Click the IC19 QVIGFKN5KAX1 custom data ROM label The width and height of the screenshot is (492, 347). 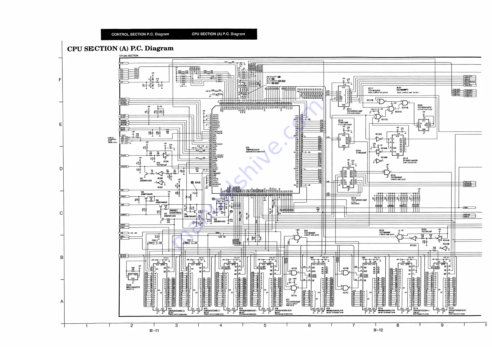click(x=457, y=311)
